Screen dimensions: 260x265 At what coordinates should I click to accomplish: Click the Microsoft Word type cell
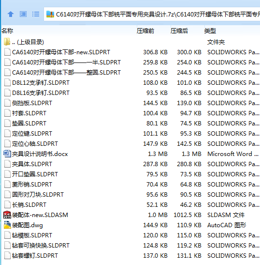click(233, 154)
